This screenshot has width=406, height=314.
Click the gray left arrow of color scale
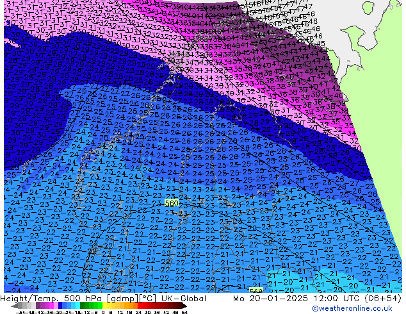tap(14, 306)
